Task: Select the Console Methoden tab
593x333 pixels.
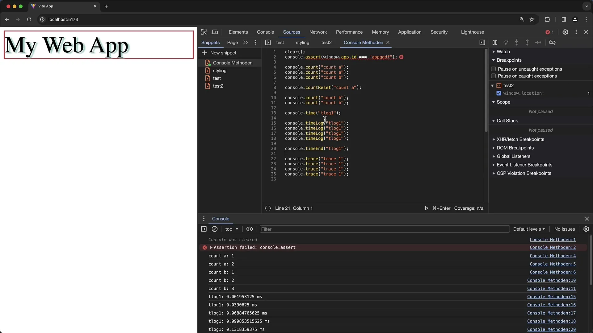Action: click(x=363, y=42)
